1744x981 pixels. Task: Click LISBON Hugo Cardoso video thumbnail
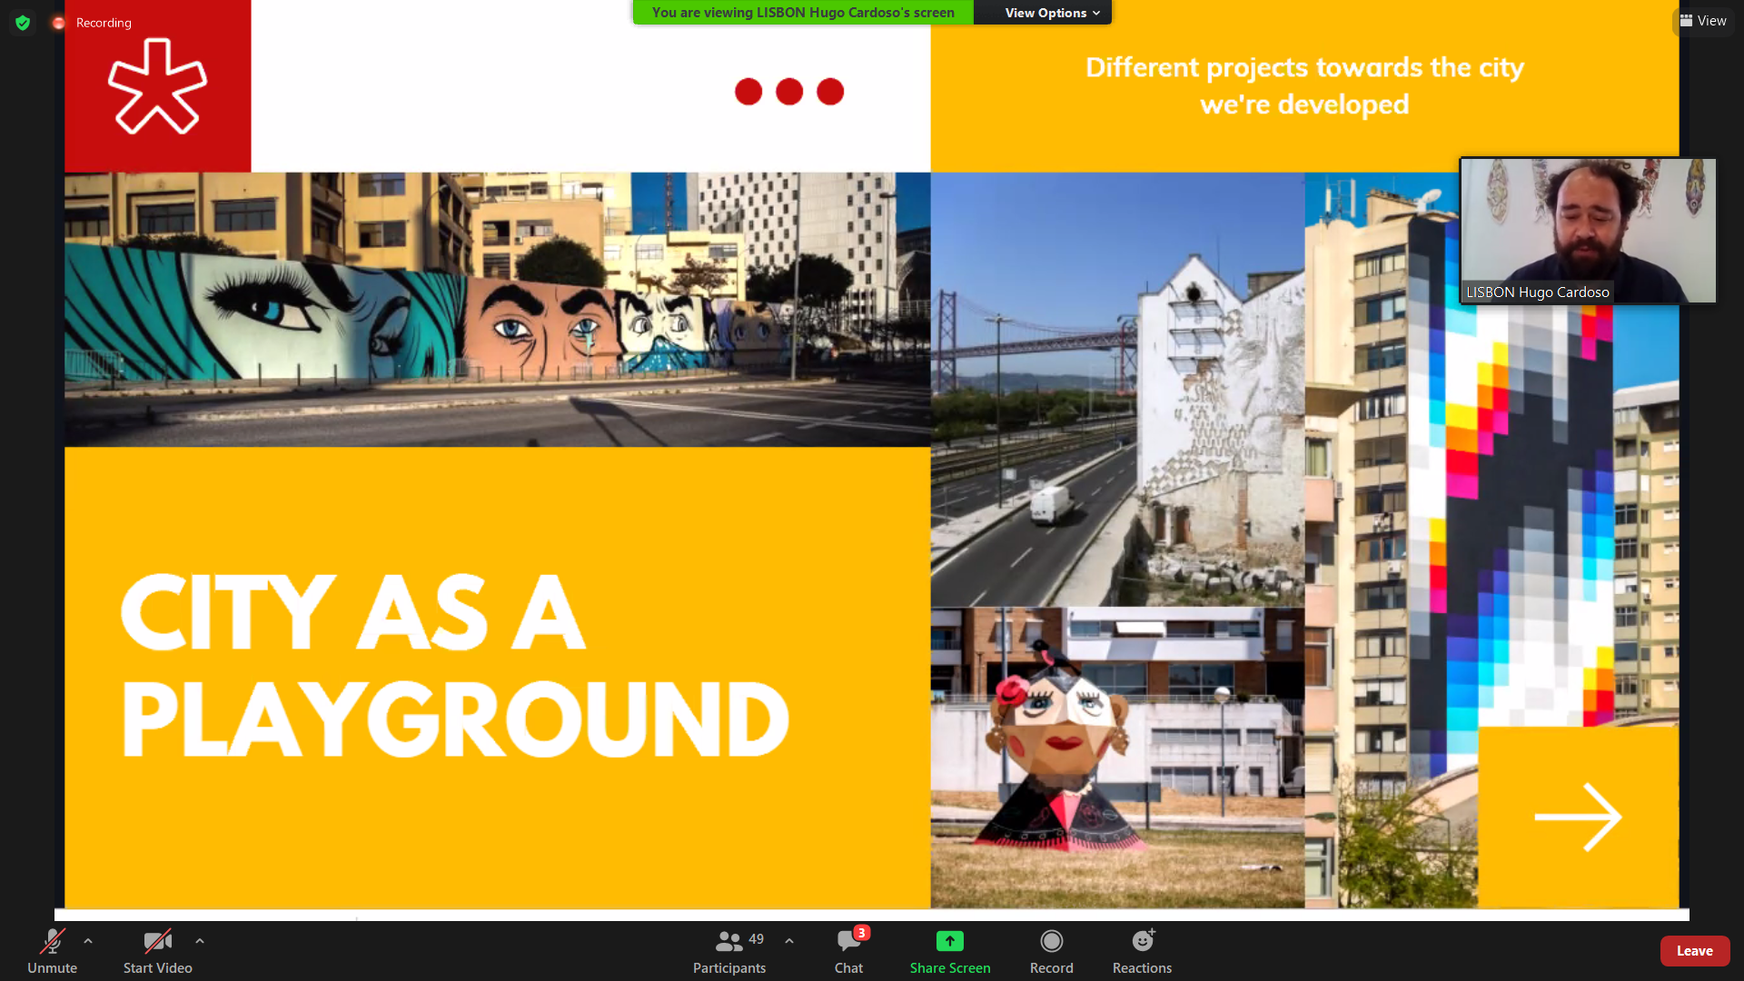[1587, 230]
